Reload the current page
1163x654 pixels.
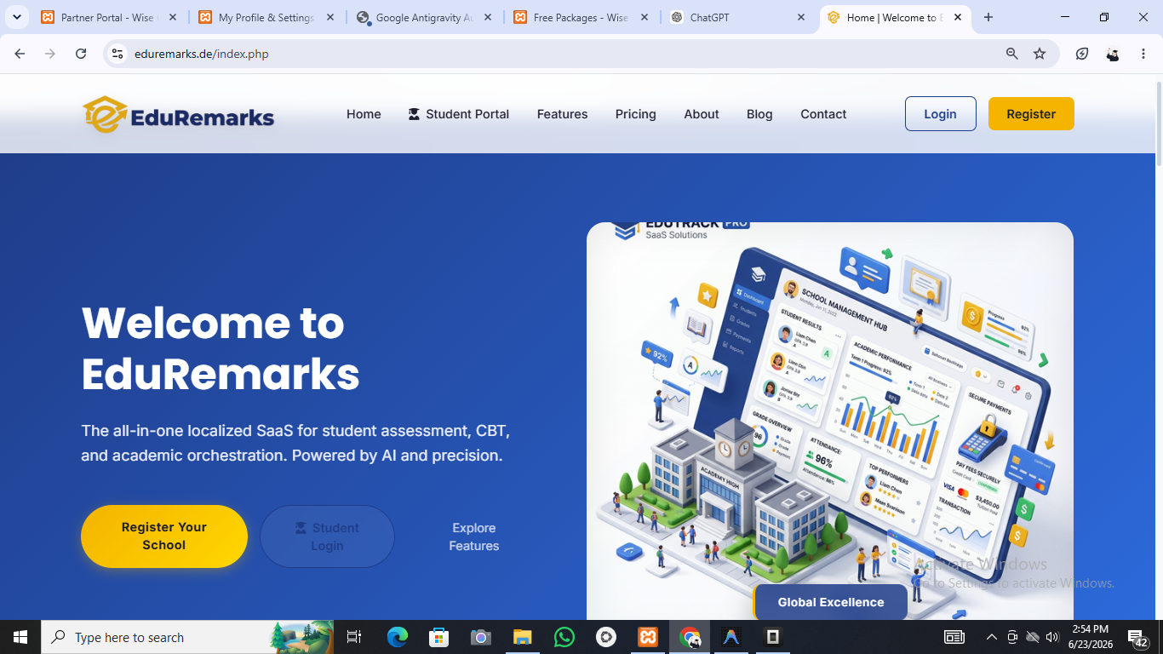81,54
